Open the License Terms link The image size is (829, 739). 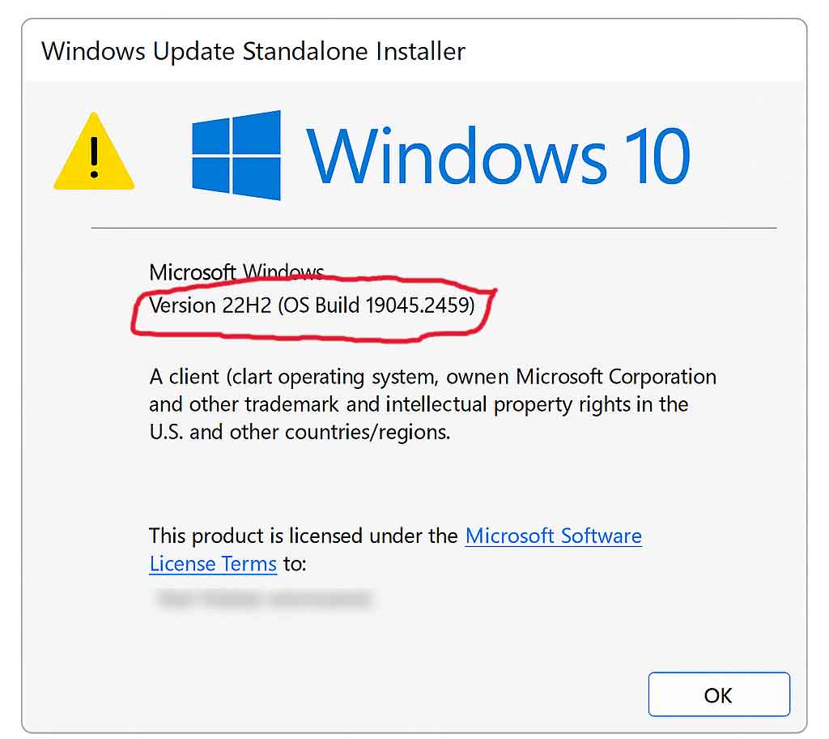(213, 564)
